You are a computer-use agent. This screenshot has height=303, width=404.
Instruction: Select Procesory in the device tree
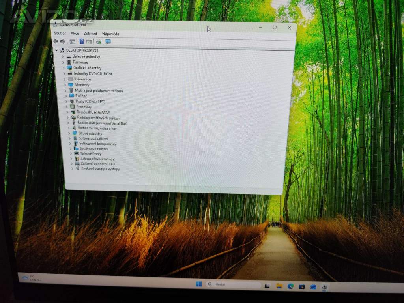click(x=84, y=107)
